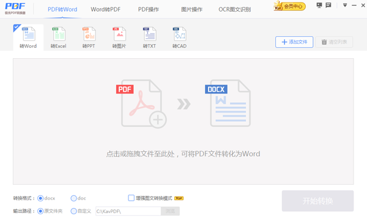Click the PDF logo in top-left
The height and width of the screenshot is (224, 367).
click(x=15, y=8)
